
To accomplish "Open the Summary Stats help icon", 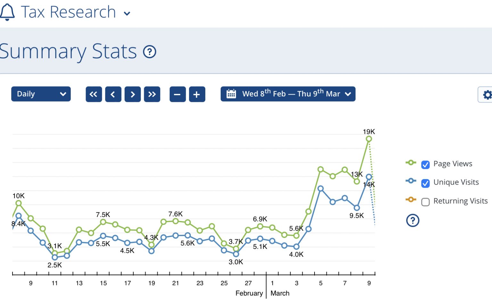I will point(150,52).
